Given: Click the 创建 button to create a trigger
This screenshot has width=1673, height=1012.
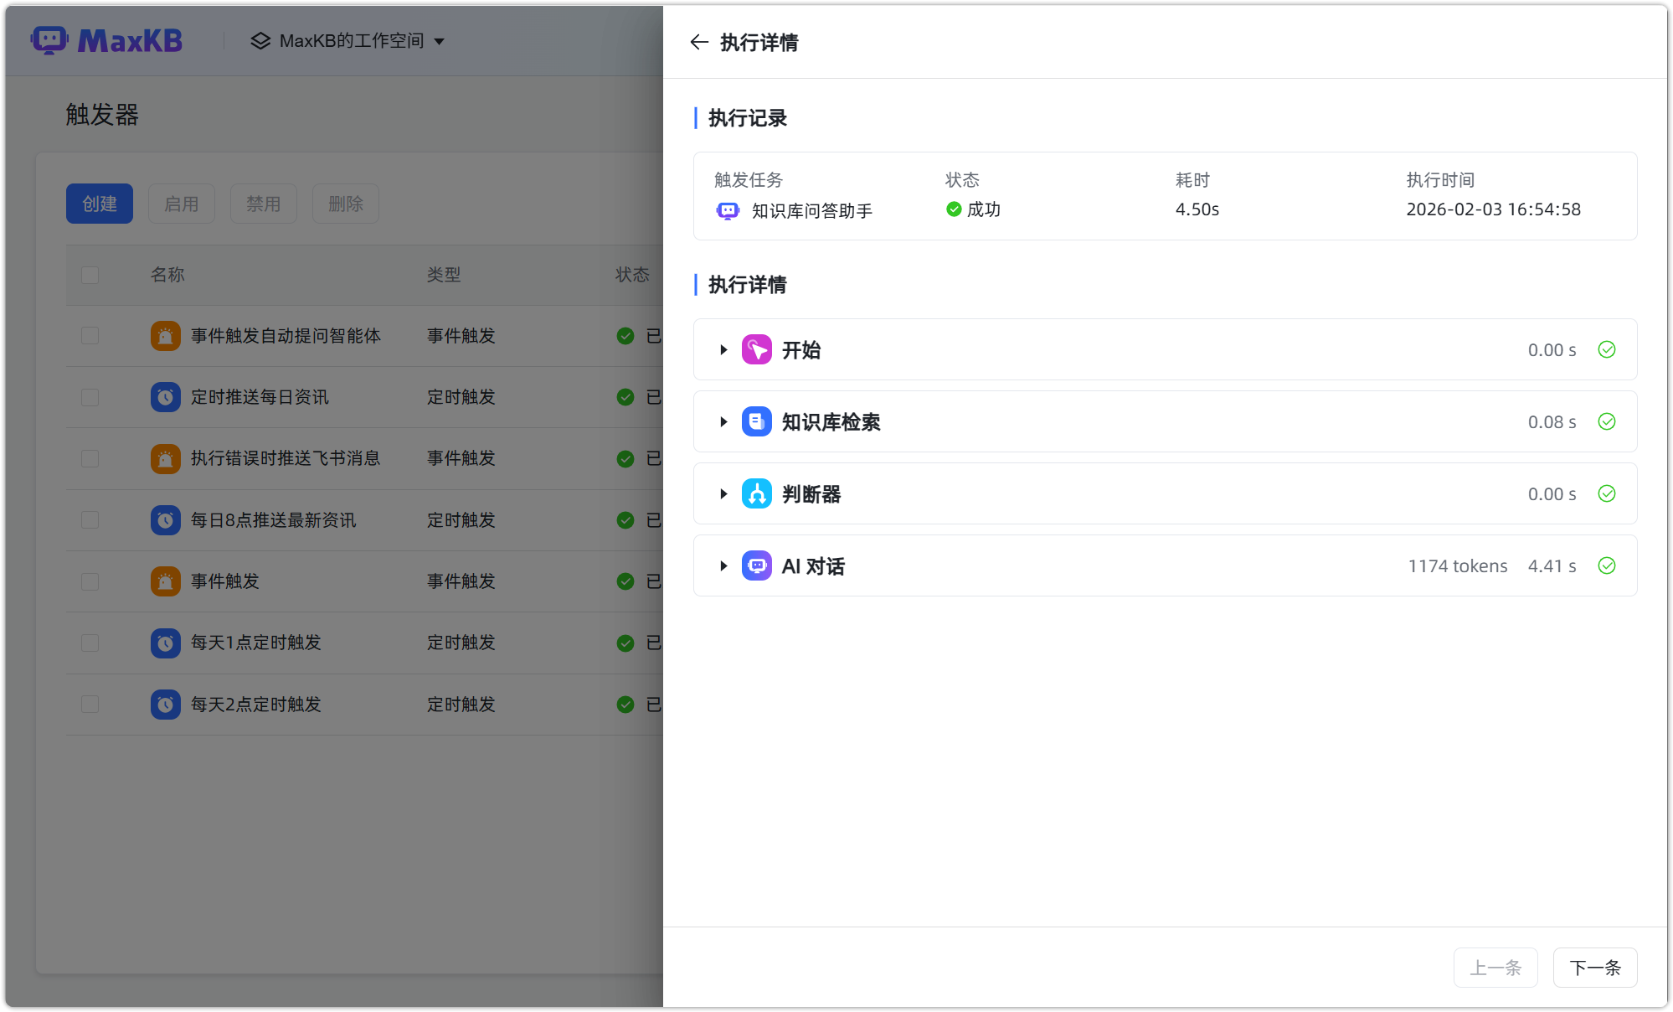Looking at the screenshot, I should [x=99, y=203].
